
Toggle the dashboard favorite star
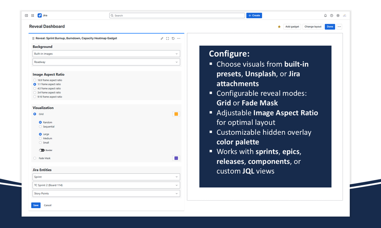[x=279, y=27]
